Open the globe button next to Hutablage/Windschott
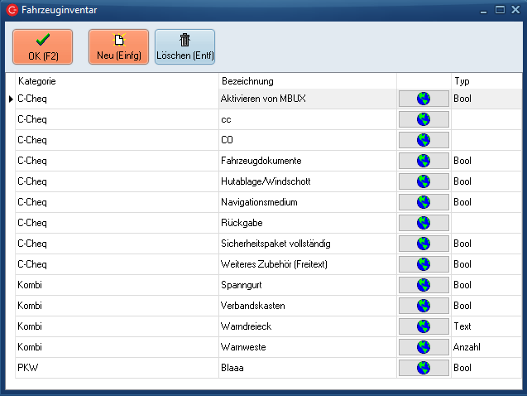This screenshot has height=396, width=527. click(424, 181)
